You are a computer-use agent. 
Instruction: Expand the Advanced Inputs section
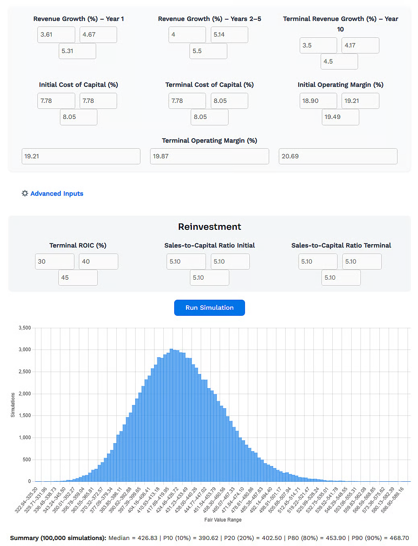pyautogui.click(x=57, y=194)
